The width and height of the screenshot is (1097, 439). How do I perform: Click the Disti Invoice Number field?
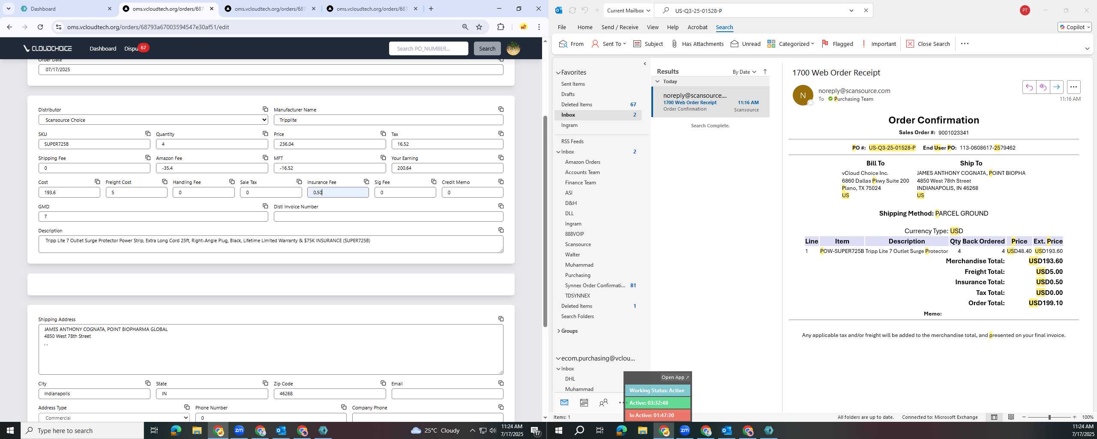(x=388, y=216)
